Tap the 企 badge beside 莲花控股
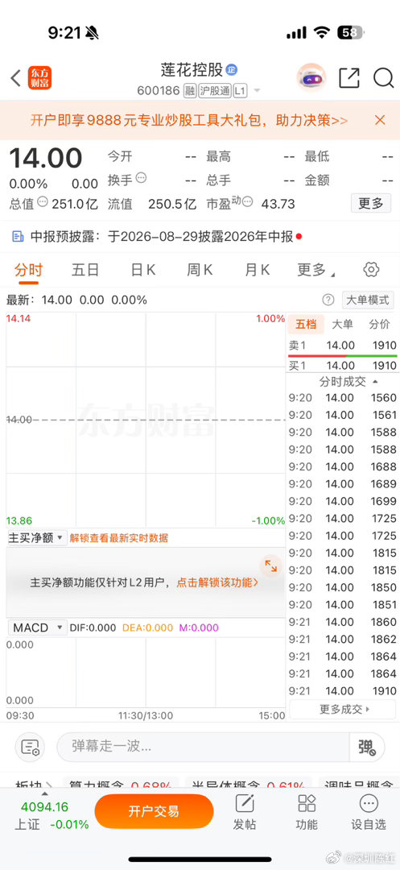The image size is (400, 870). point(232,70)
